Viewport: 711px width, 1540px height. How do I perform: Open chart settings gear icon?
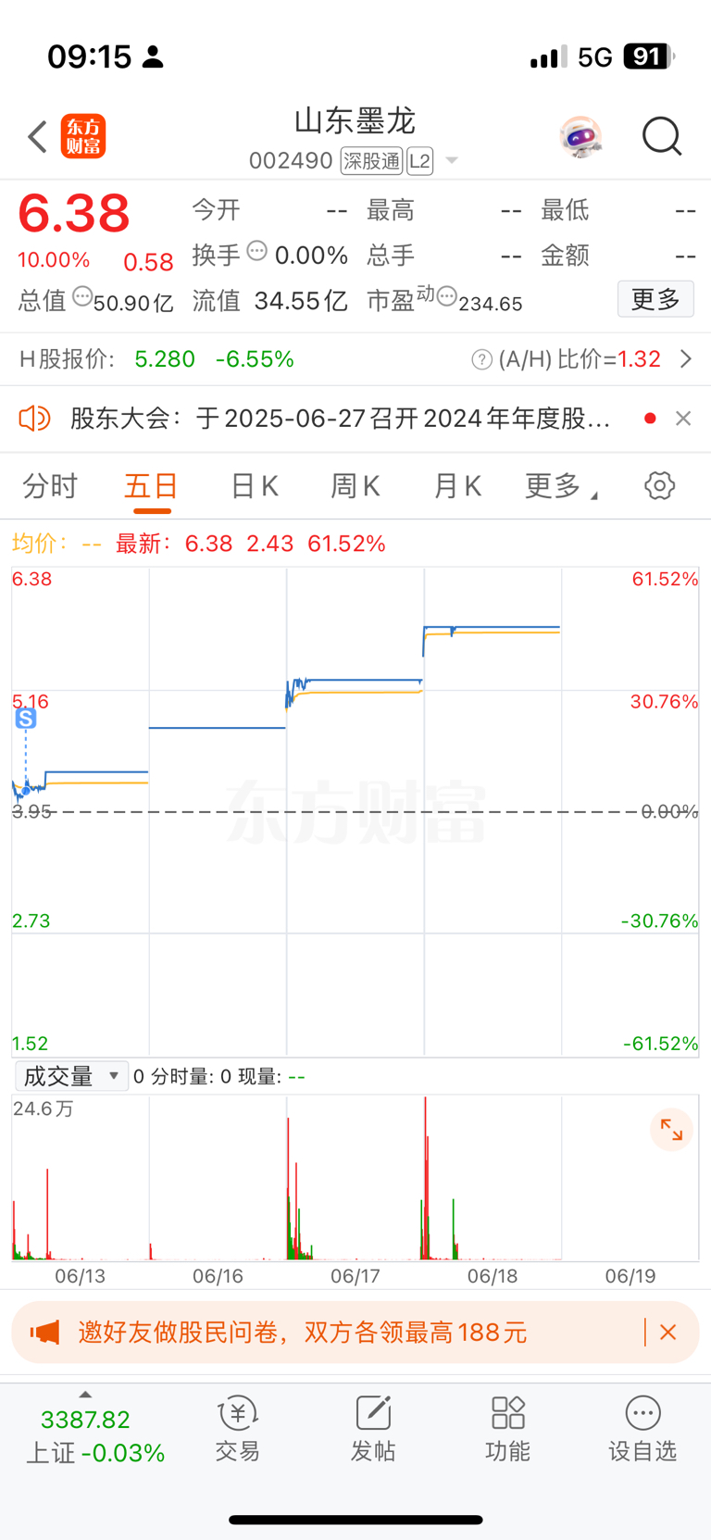(x=659, y=485)
